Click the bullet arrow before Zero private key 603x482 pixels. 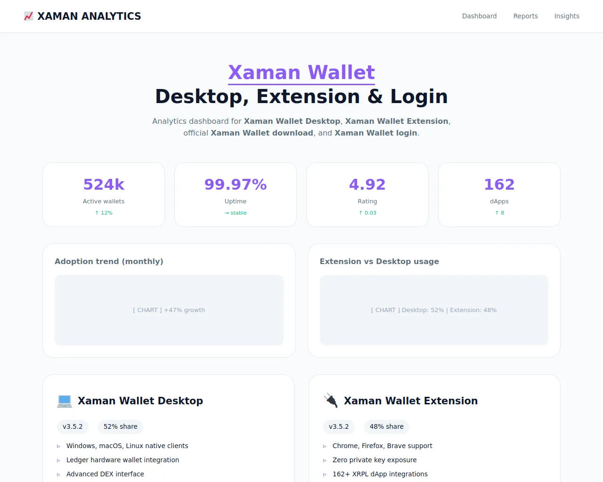(325, 460)
